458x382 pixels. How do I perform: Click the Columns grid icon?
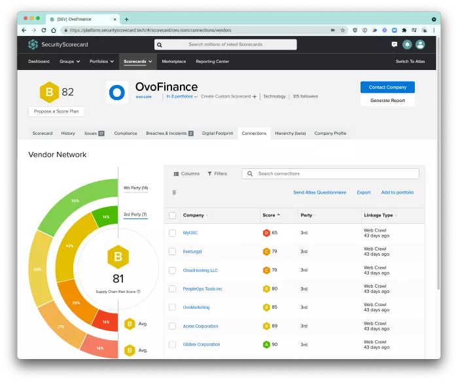tap(176, 174)
